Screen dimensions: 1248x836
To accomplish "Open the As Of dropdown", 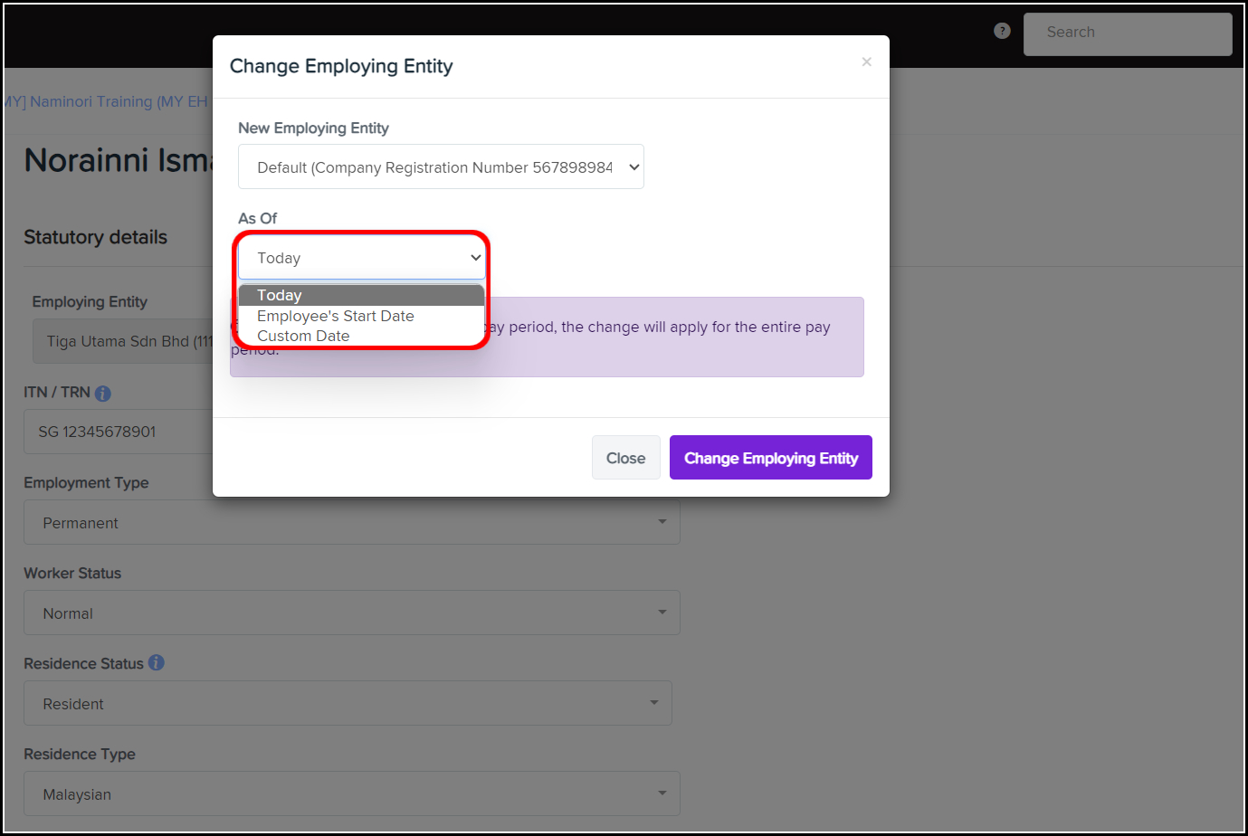I will pyautogui.click(x=362, y=259).
